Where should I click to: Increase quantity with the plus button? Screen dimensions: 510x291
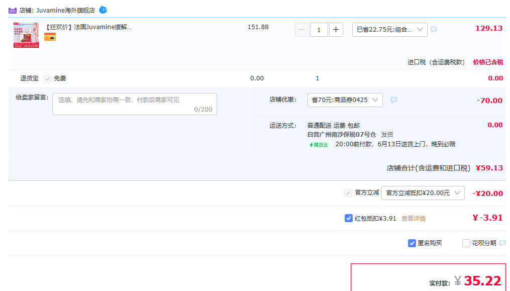(336, 30)
